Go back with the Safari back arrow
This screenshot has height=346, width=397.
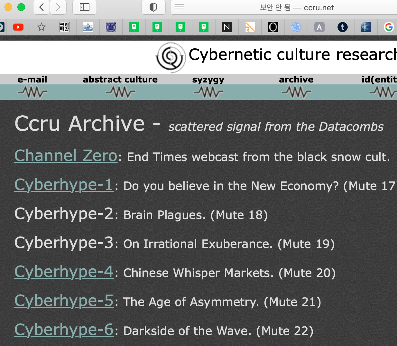tap(42, 7)
